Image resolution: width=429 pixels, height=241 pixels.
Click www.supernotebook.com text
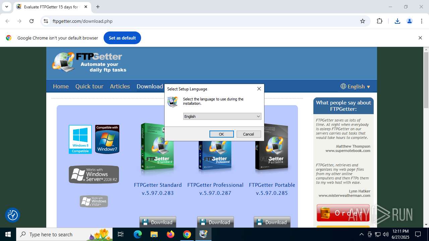coord(348,151)
